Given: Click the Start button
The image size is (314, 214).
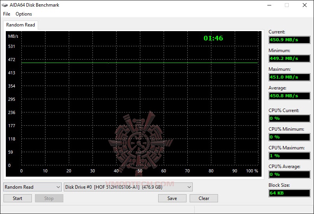Looking at the screenshot, I should [x=17, y=198].
